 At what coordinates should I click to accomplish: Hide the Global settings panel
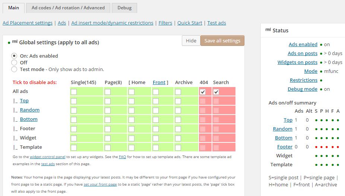pos(191,41)
